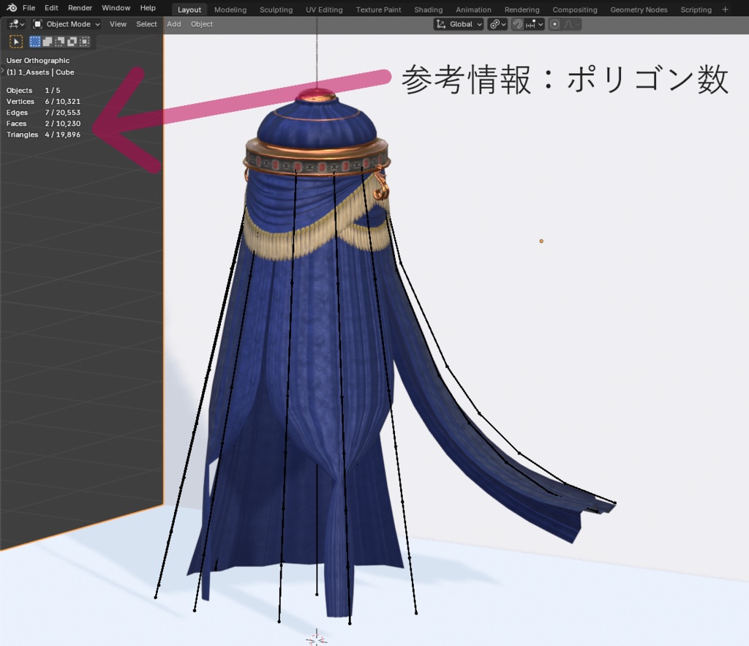Open Global transform orientation dropdown

(459, 24)
